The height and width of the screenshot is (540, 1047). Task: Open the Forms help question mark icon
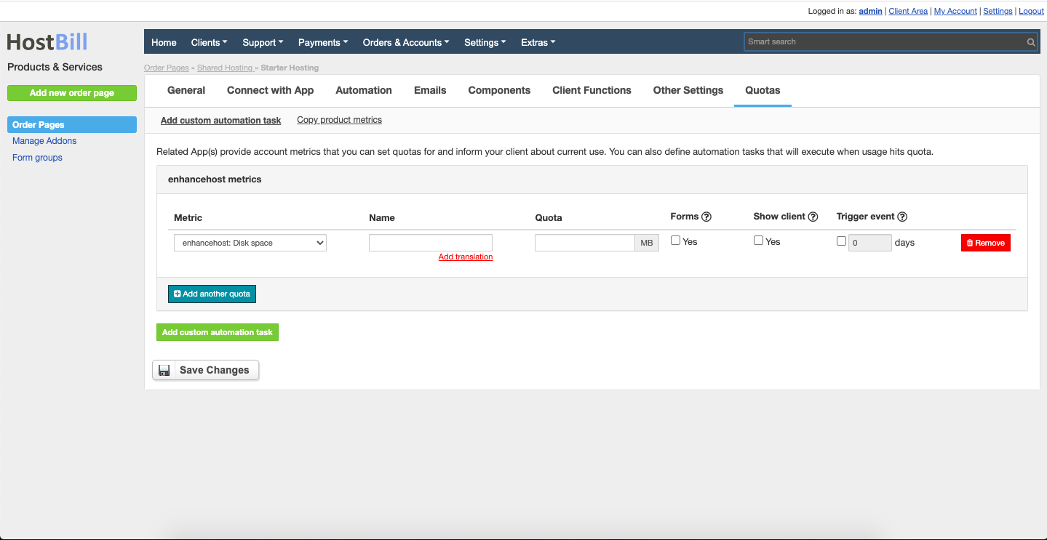coord(705,216)
